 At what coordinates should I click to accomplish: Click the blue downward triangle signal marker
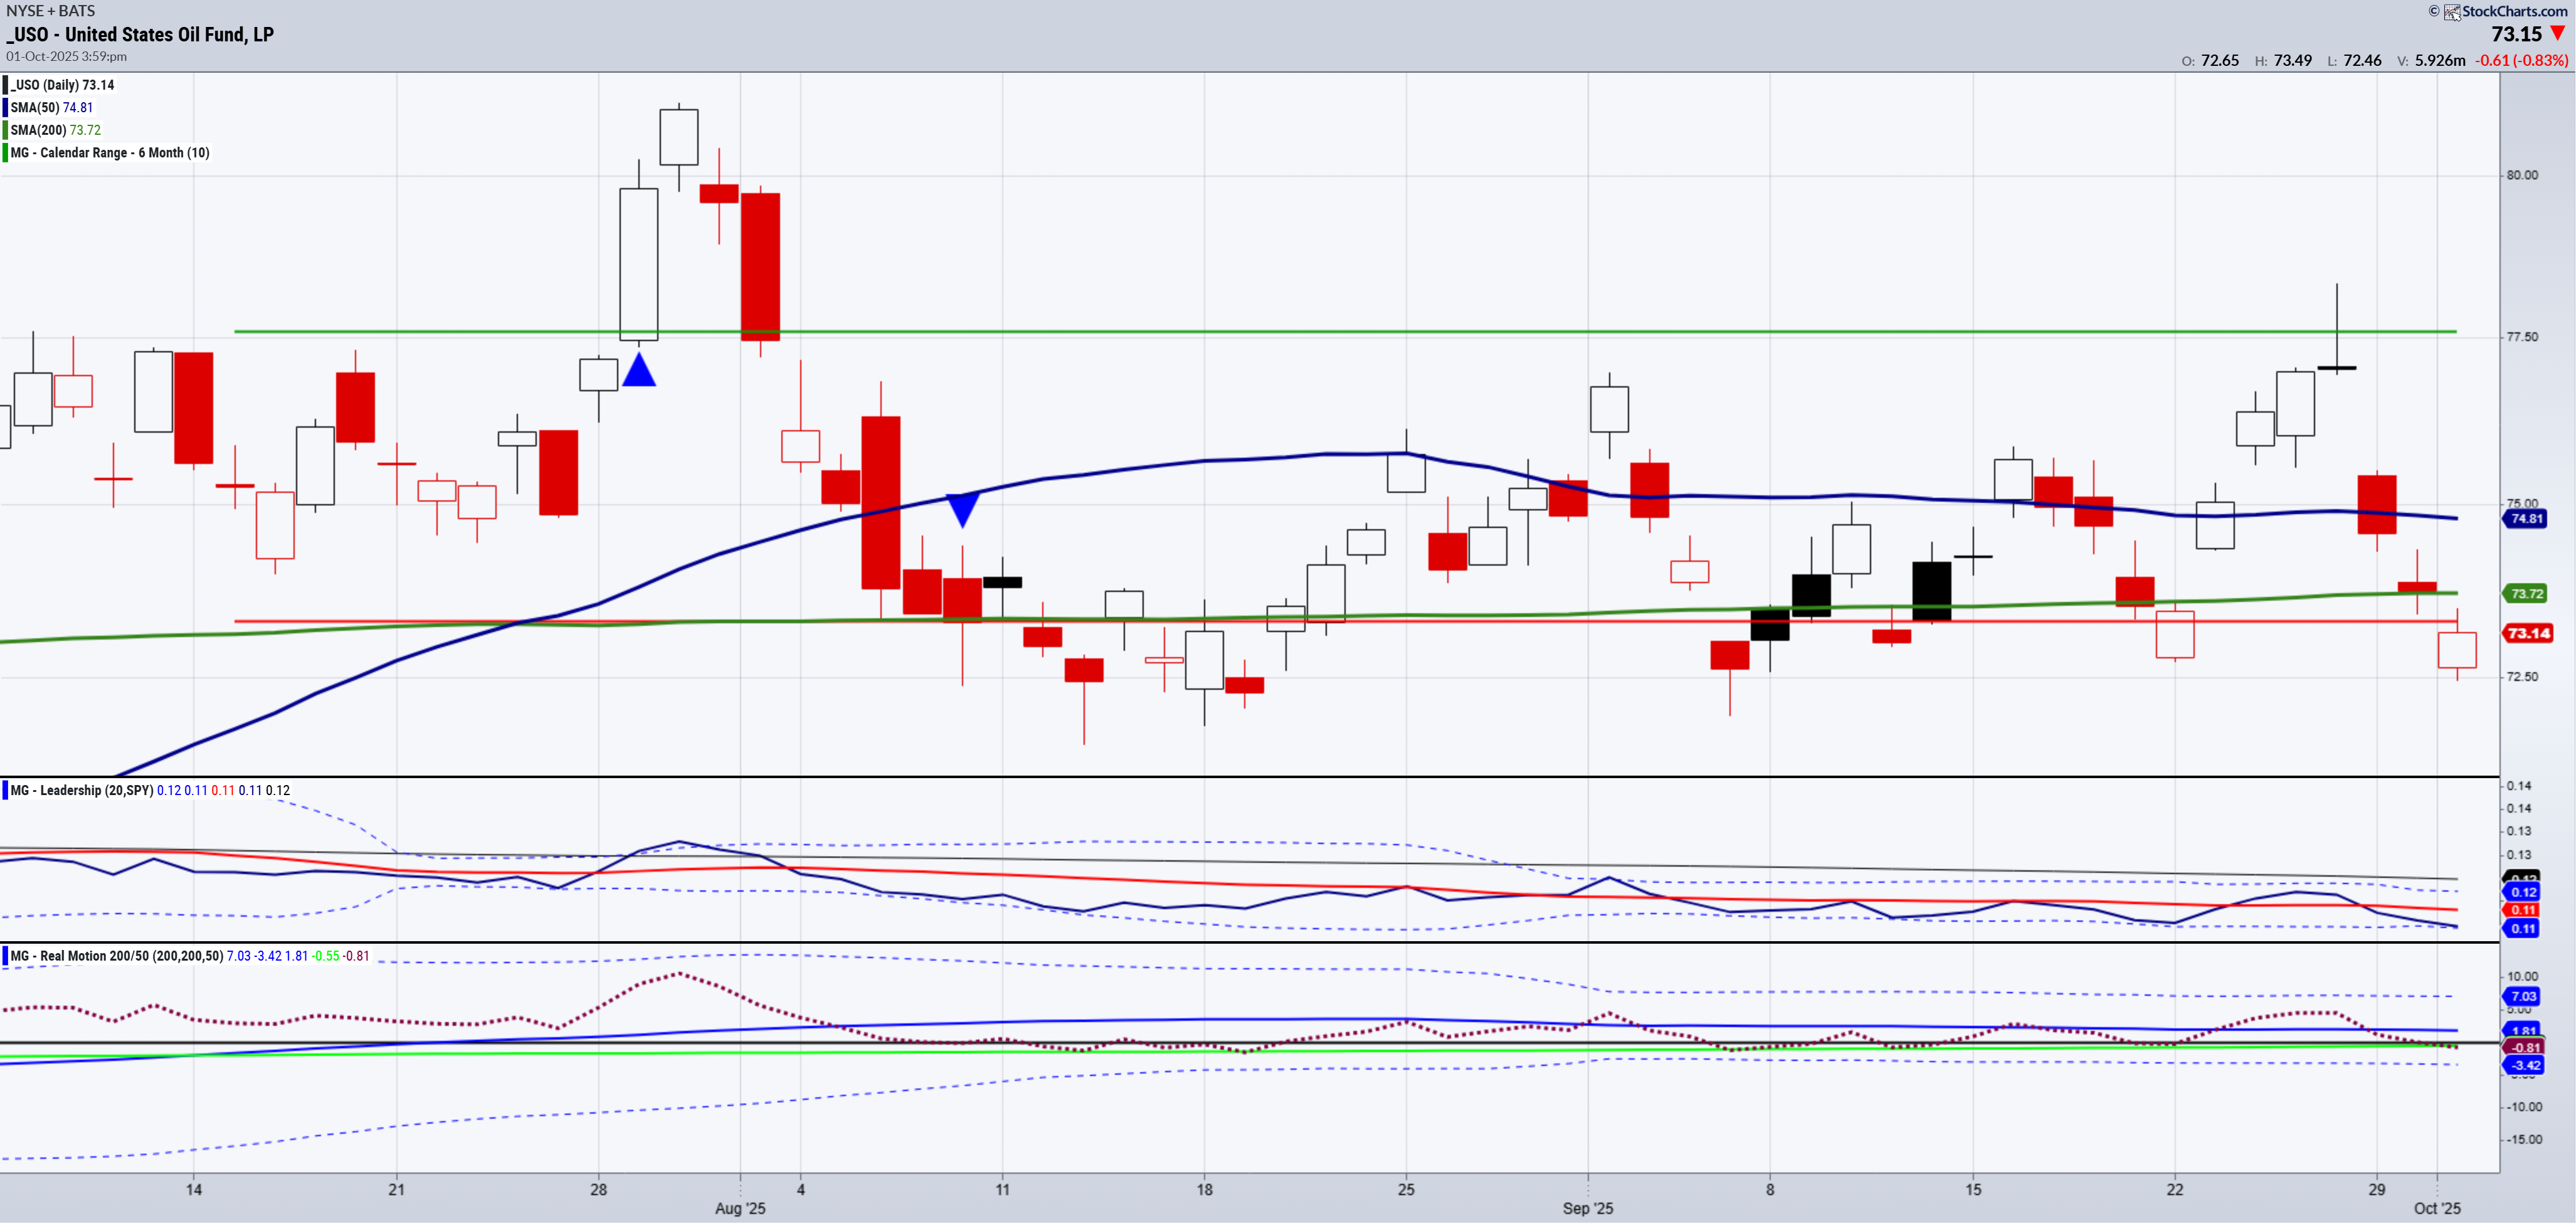(x=962, y=508)
